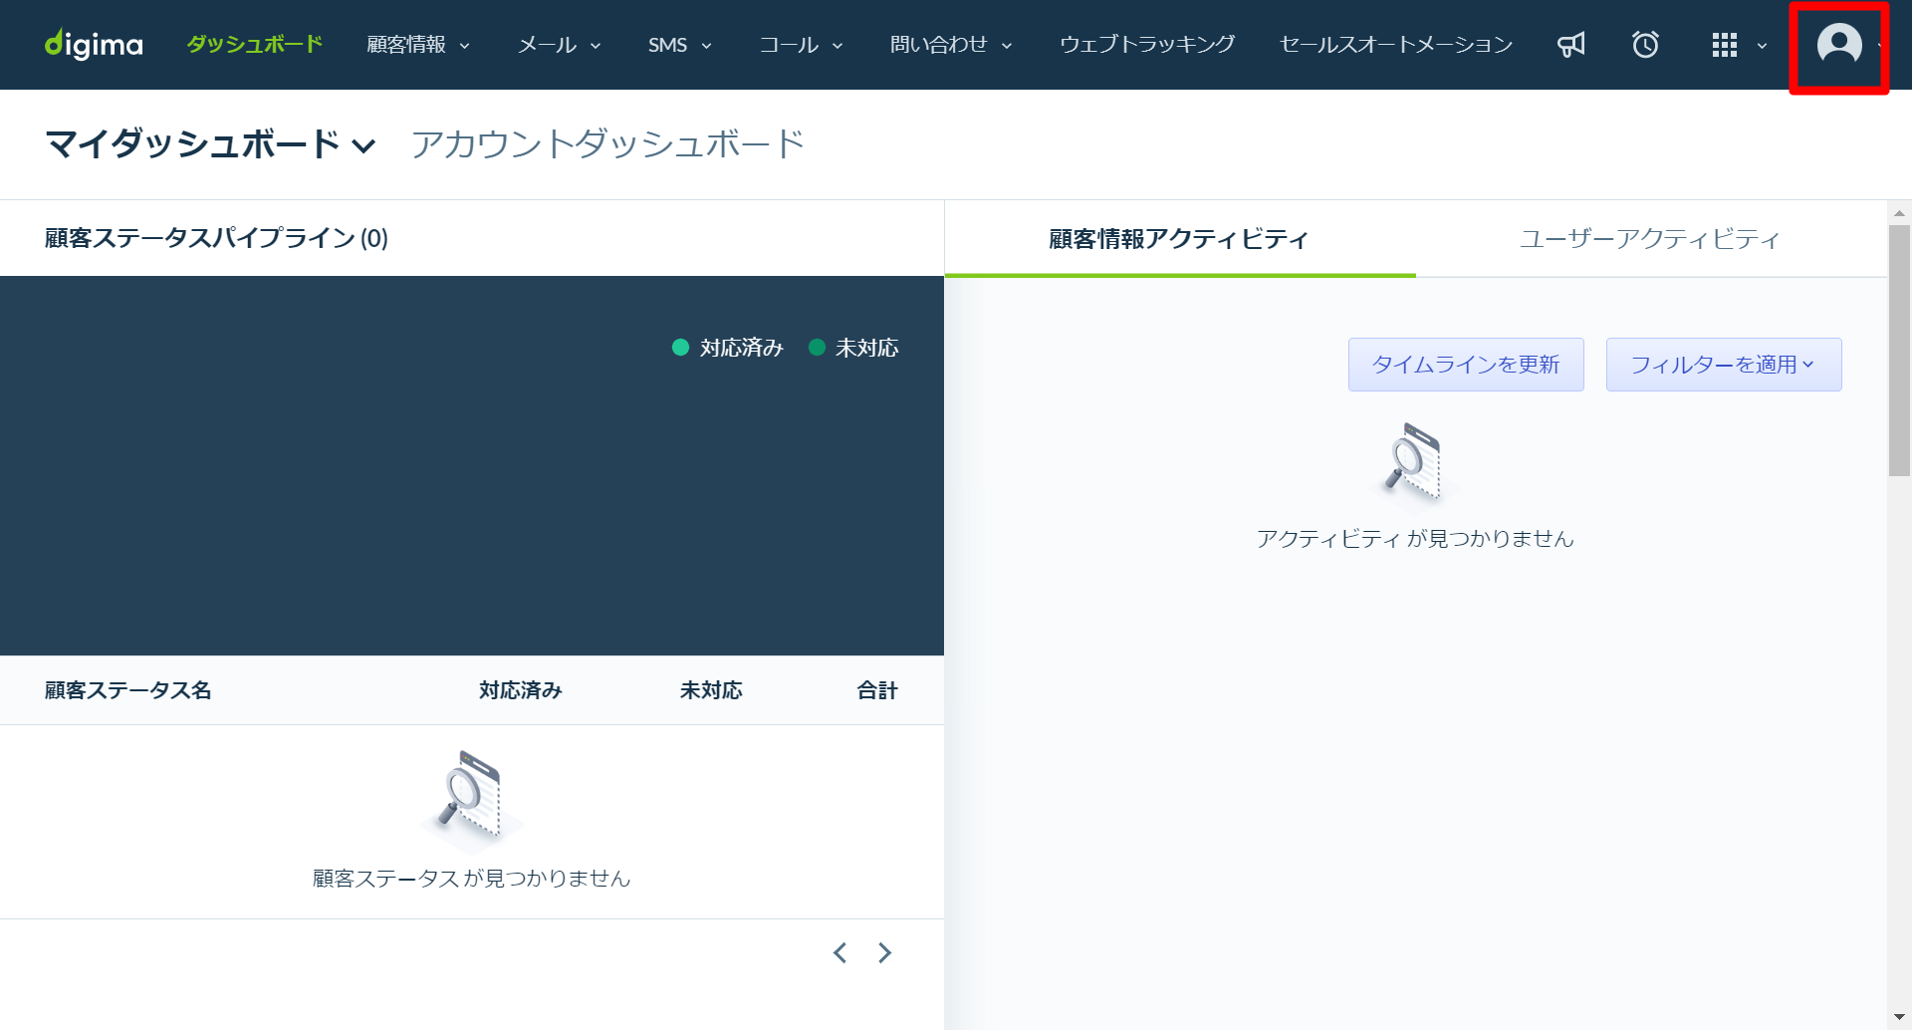This screenshot has height=1030, width=1912.
Task: Expand the apps grid dropdown arrow
Action: pos(1762,46)
